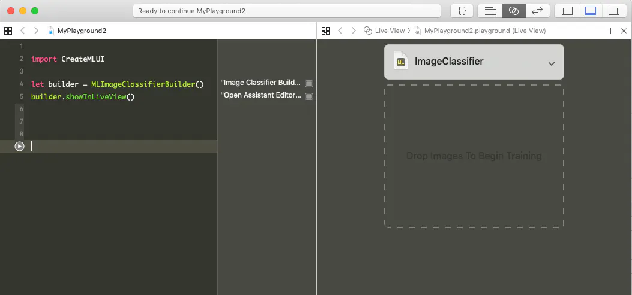Click the red close window button
The width and height of the screenshot is (632, 295).
click(x=11, y=11)
